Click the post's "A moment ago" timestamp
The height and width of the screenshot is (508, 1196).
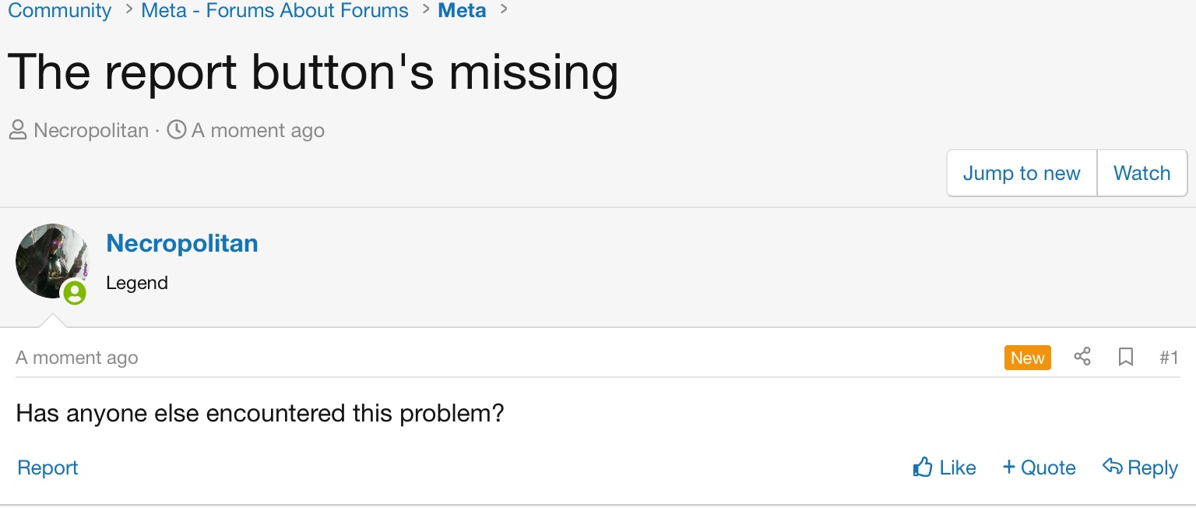tap(77, 358)
